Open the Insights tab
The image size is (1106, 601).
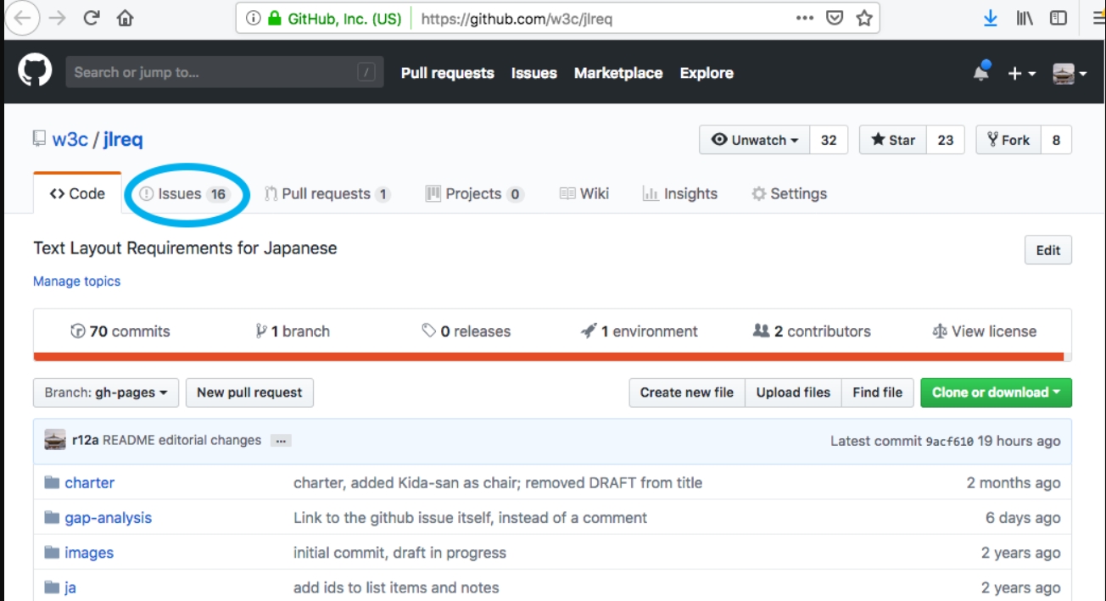tap(680, 194)
